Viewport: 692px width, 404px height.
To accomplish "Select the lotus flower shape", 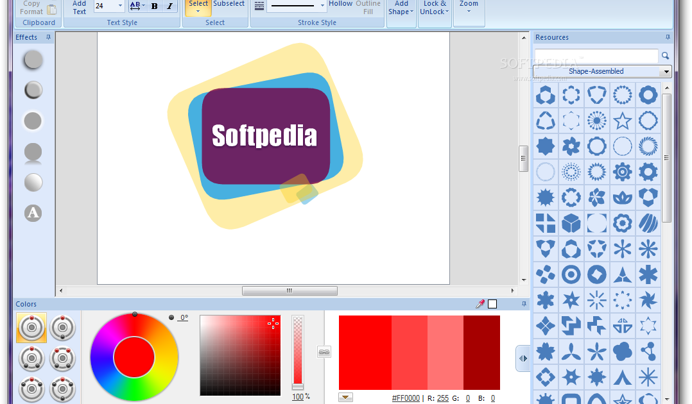I will [622, 198].
